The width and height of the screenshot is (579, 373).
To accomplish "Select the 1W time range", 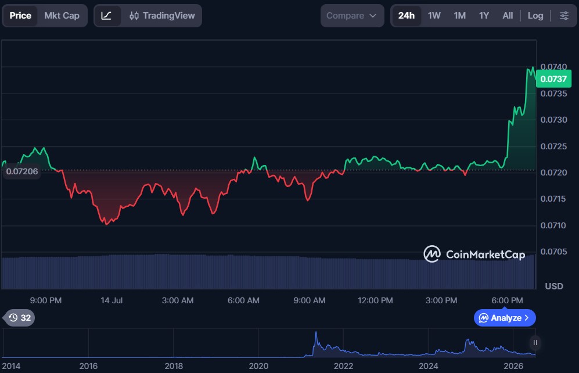I will [x=434, y=16].
